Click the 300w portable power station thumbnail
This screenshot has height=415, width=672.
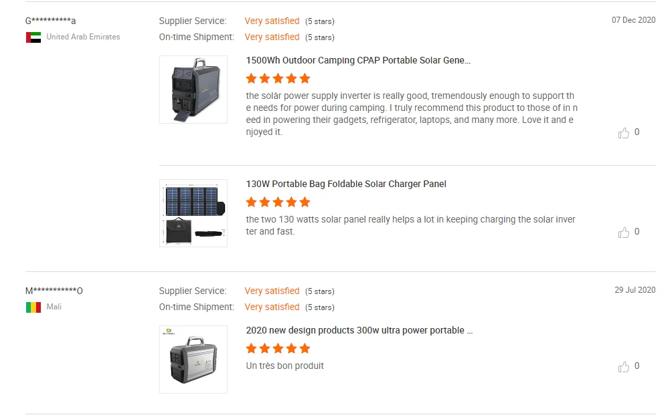tap(193, 360)
